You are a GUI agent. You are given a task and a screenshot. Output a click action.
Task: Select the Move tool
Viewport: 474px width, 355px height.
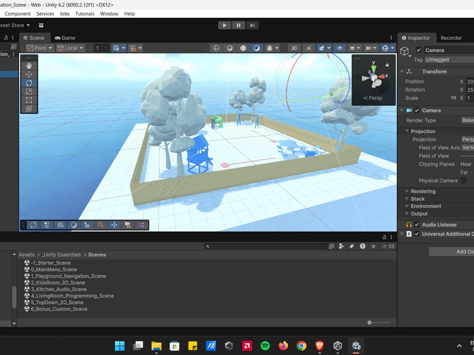click(29, 75)
